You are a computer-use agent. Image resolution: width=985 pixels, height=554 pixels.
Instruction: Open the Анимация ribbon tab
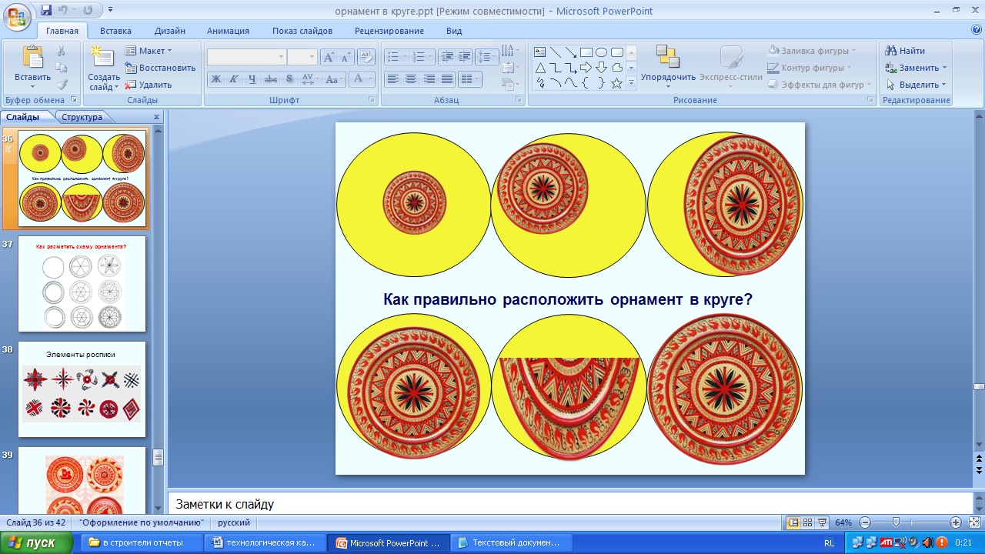coord(228,31)
